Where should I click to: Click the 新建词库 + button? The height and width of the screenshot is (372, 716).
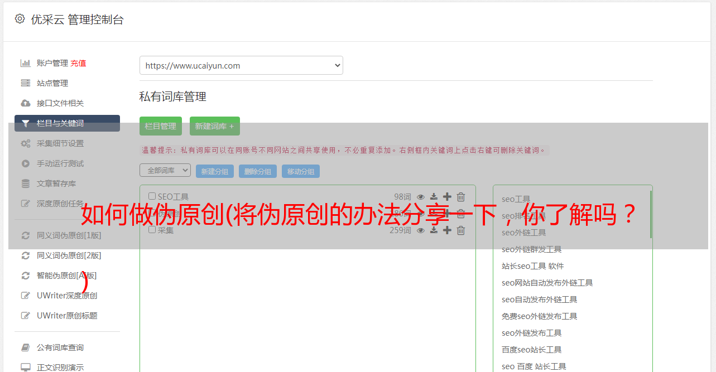click(x=215, y=126)
